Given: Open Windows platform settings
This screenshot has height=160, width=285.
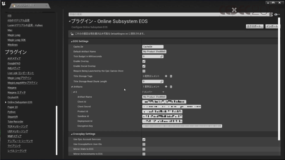Looking at the screenshot, I should [x=12, y=45].
